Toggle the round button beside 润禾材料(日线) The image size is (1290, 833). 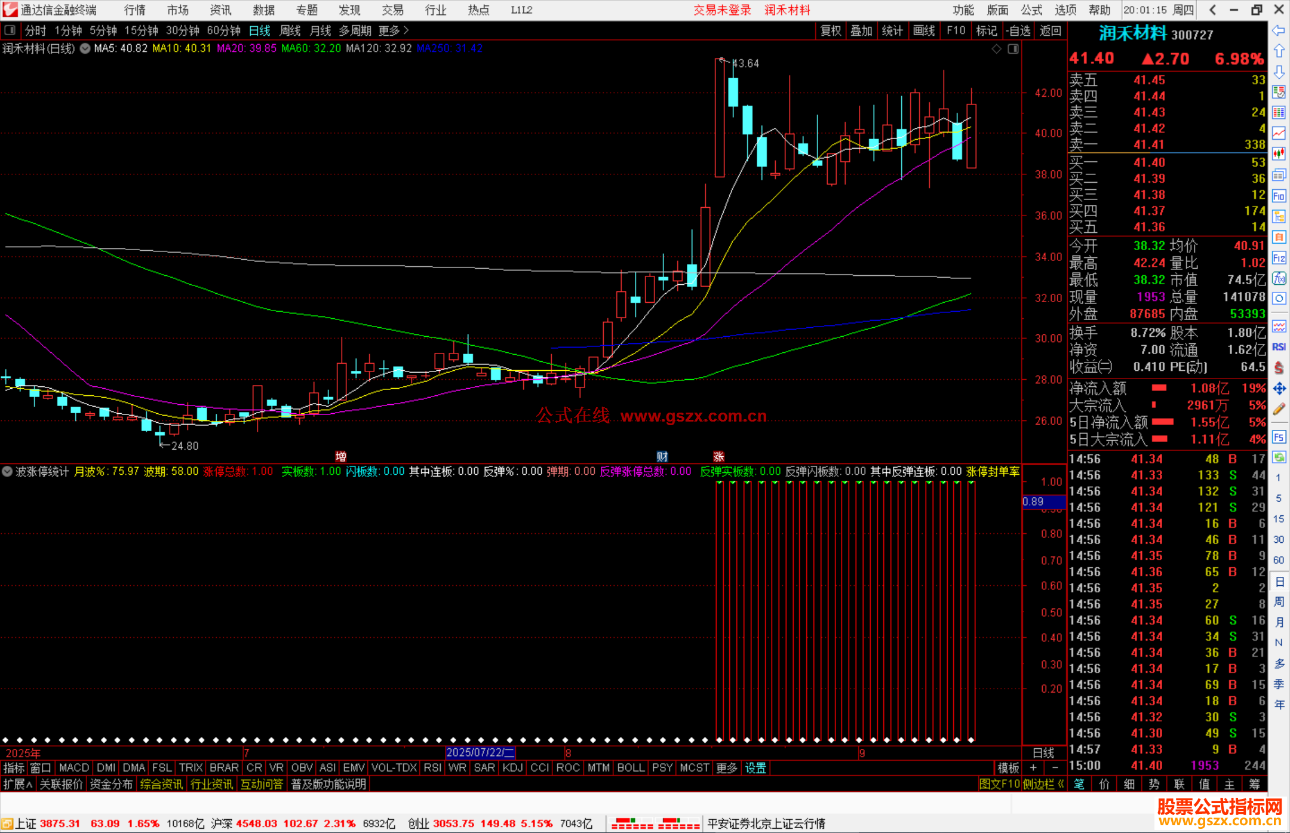[85, 48]
